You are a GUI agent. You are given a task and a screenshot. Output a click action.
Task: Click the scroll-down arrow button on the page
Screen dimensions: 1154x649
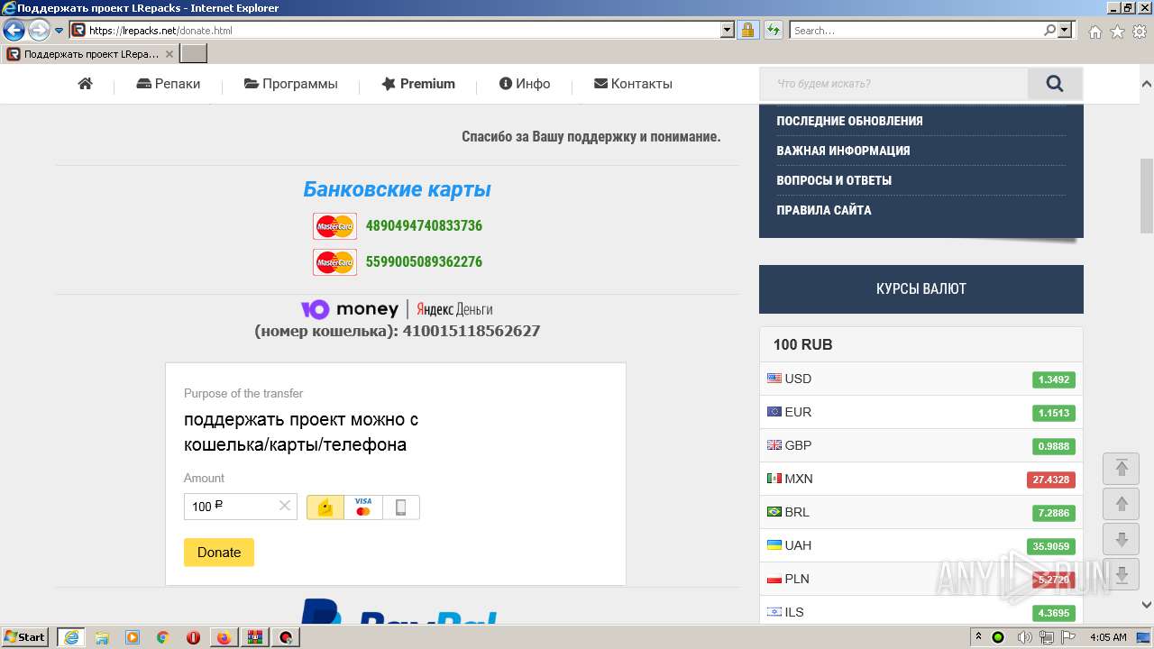click(1122, 540)
